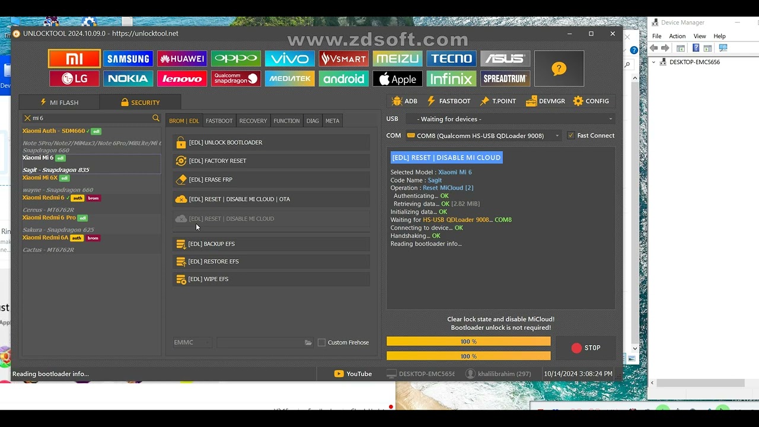
Task: Switch to the MI FLASH tab
Action: [x=59, y=103]
